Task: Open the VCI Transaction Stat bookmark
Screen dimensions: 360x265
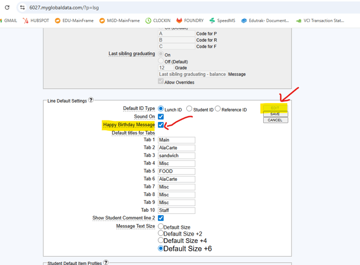Action: click(x=320, y=20)
